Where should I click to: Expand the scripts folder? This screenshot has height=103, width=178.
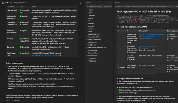(87, 29)
